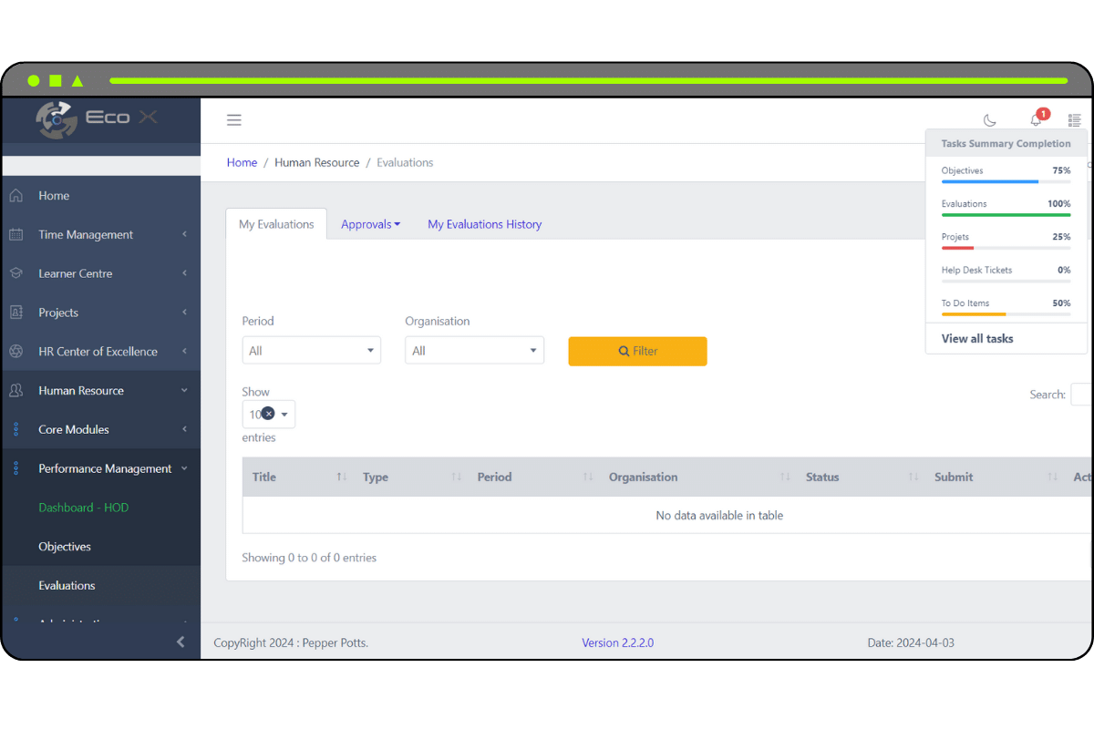Open notifications via the bell icon

pos(1035,119)
